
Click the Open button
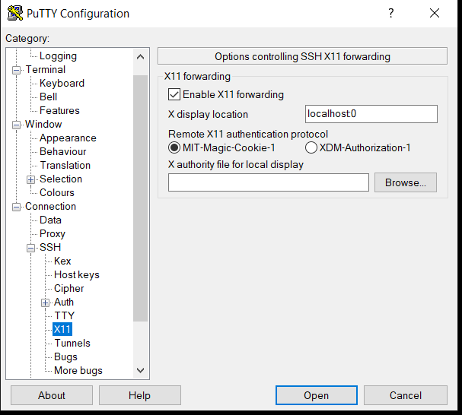pyautogui.click(x=317, y=395)
